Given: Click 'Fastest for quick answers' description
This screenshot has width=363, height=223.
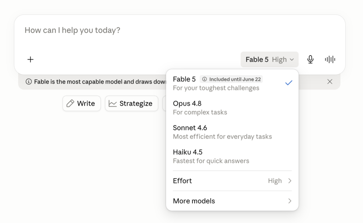Looking at the screenshot, I should [x=211, y=161].
